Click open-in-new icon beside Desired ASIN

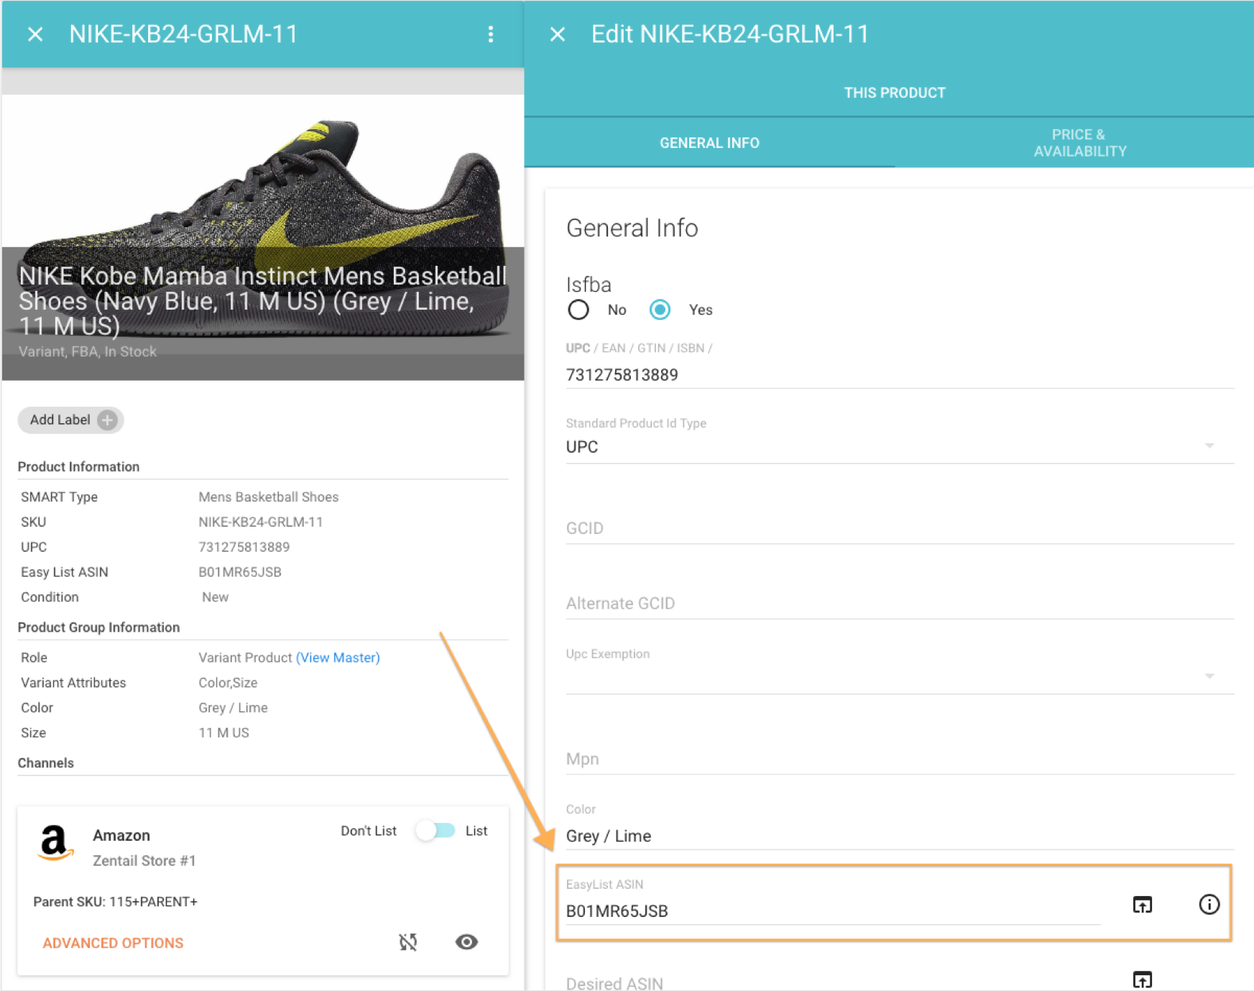pyautogui.click(x=1142, y=980)
